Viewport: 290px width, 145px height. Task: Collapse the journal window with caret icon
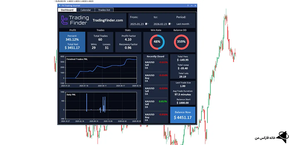pyautogui.click(x=192, y=6)
